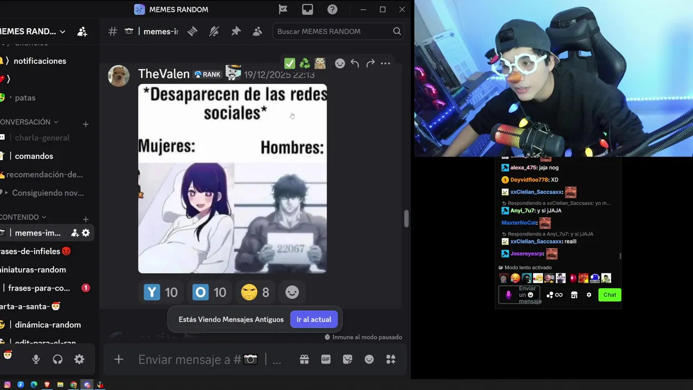Open user settings gear in user panel
The image size is (693, 390).
(79, 359)
